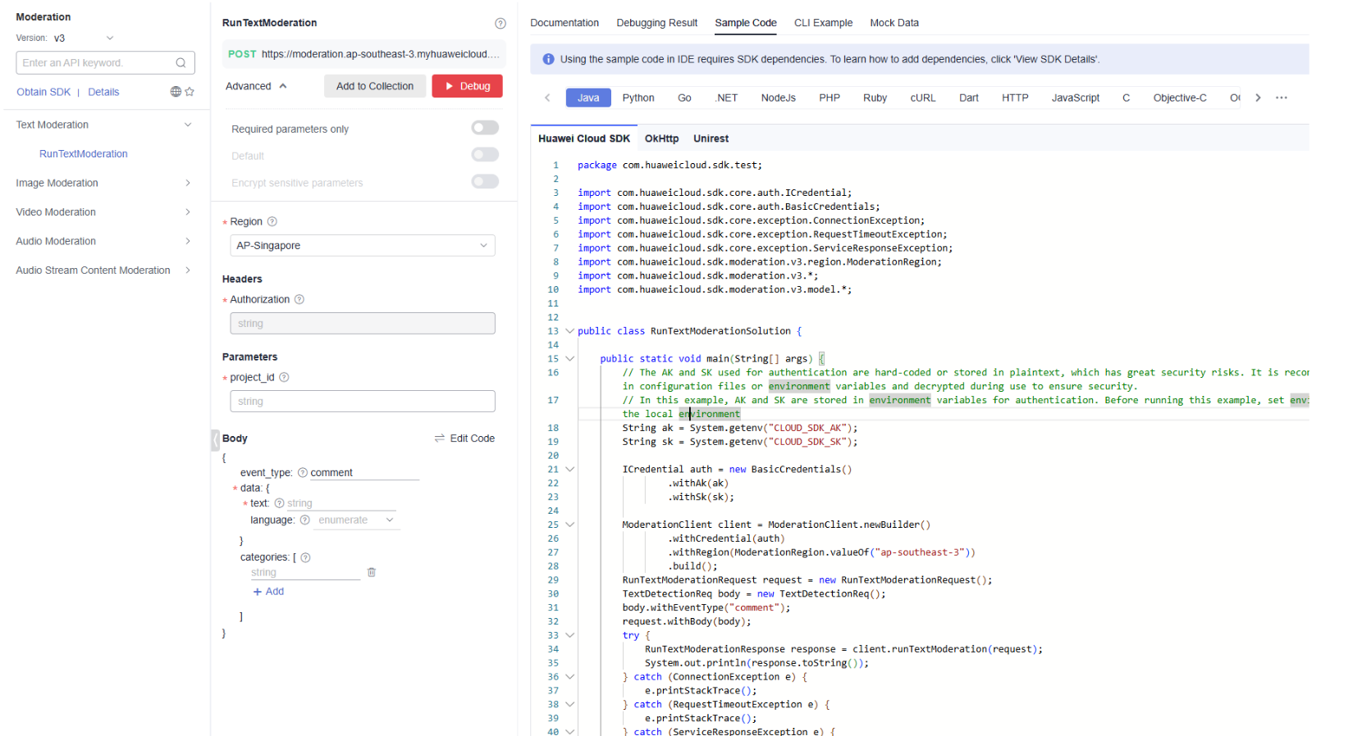Collapse the middle panel using the side handle
The width and height of the screenshot is (1362, 736).
[x=215, y=440]
